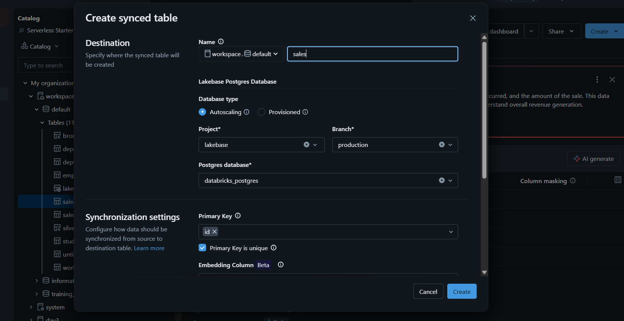
Task: Click the workspace catalog icon in tree
Action: [40, 96]
